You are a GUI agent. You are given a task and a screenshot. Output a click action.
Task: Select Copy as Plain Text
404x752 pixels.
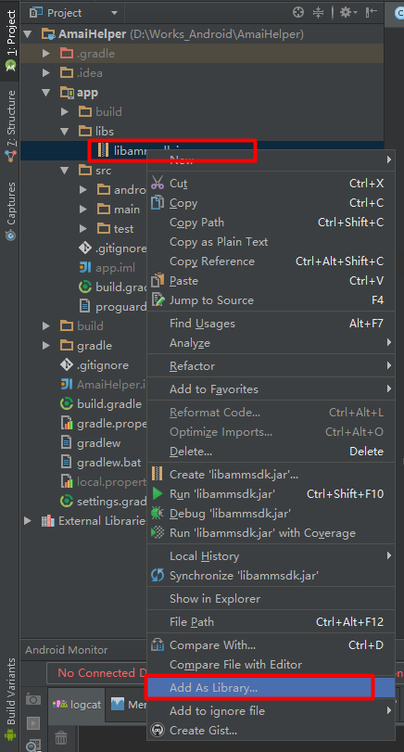[x=271, y=242]
